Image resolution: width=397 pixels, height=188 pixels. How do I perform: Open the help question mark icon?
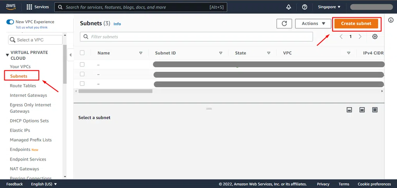(305, 7)
